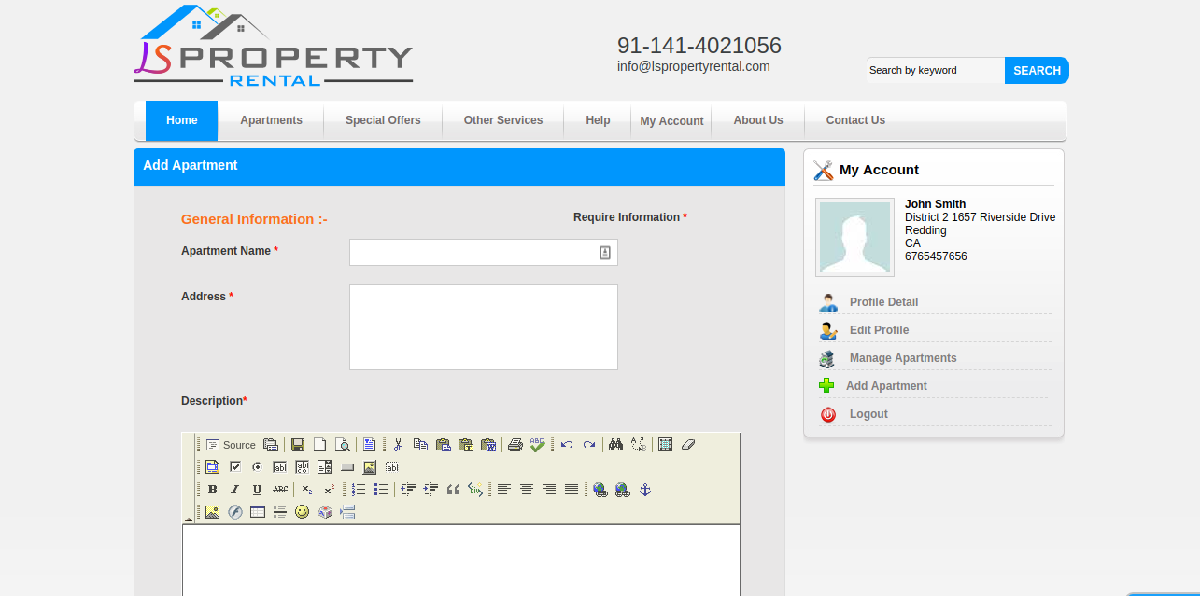1200x596 pixels.
Task: Click the New Page icon
Action: pos(320,445)
